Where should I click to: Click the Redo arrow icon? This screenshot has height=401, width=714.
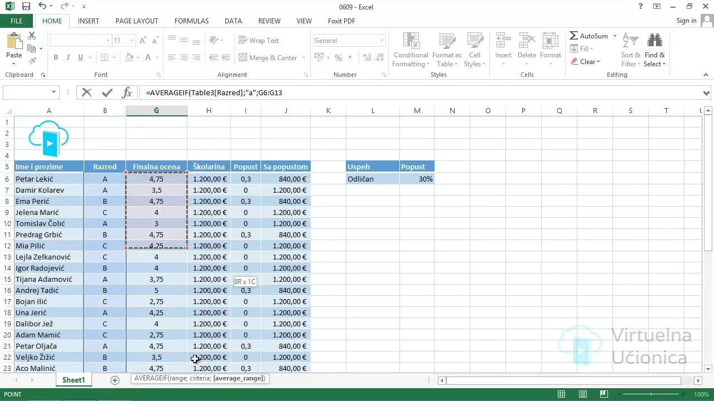point(64,7)
